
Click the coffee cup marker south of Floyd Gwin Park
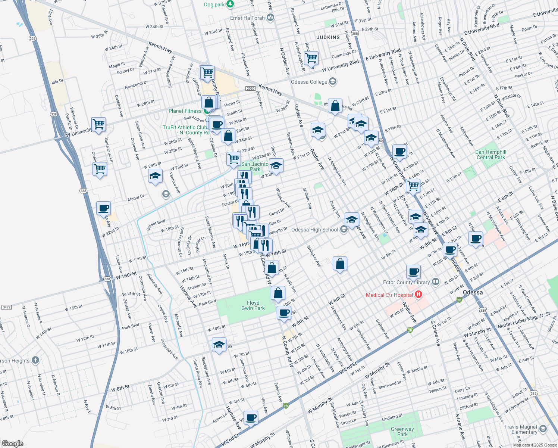(x=284, y=313)
